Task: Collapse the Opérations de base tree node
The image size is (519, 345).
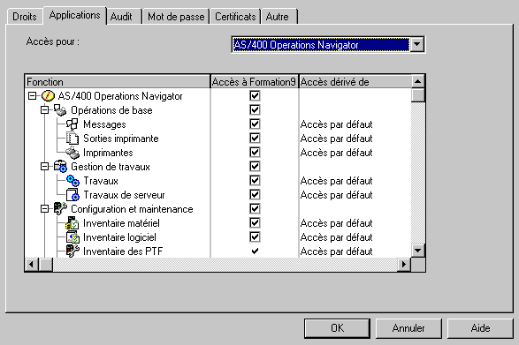Action: click(44, 109)
